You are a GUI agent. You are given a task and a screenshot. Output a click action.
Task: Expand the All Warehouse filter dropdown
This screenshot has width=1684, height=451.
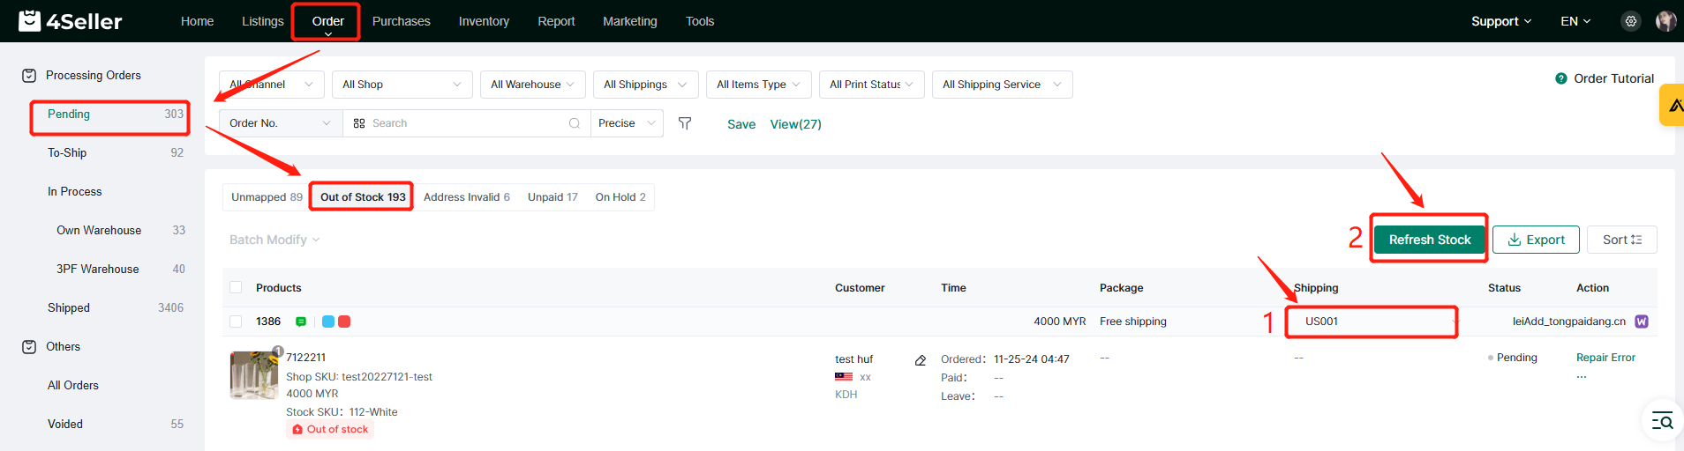(x=532, y=85)
